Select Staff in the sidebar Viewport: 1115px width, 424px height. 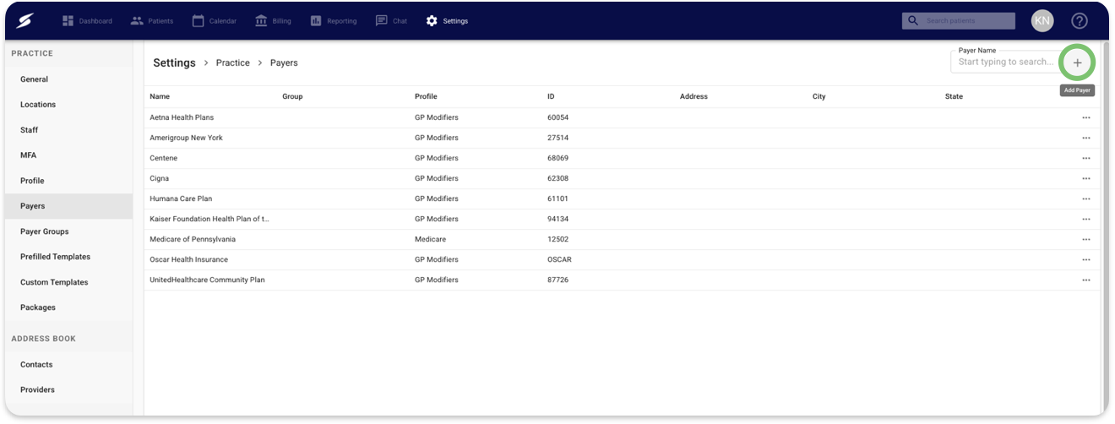coord(68,130)
